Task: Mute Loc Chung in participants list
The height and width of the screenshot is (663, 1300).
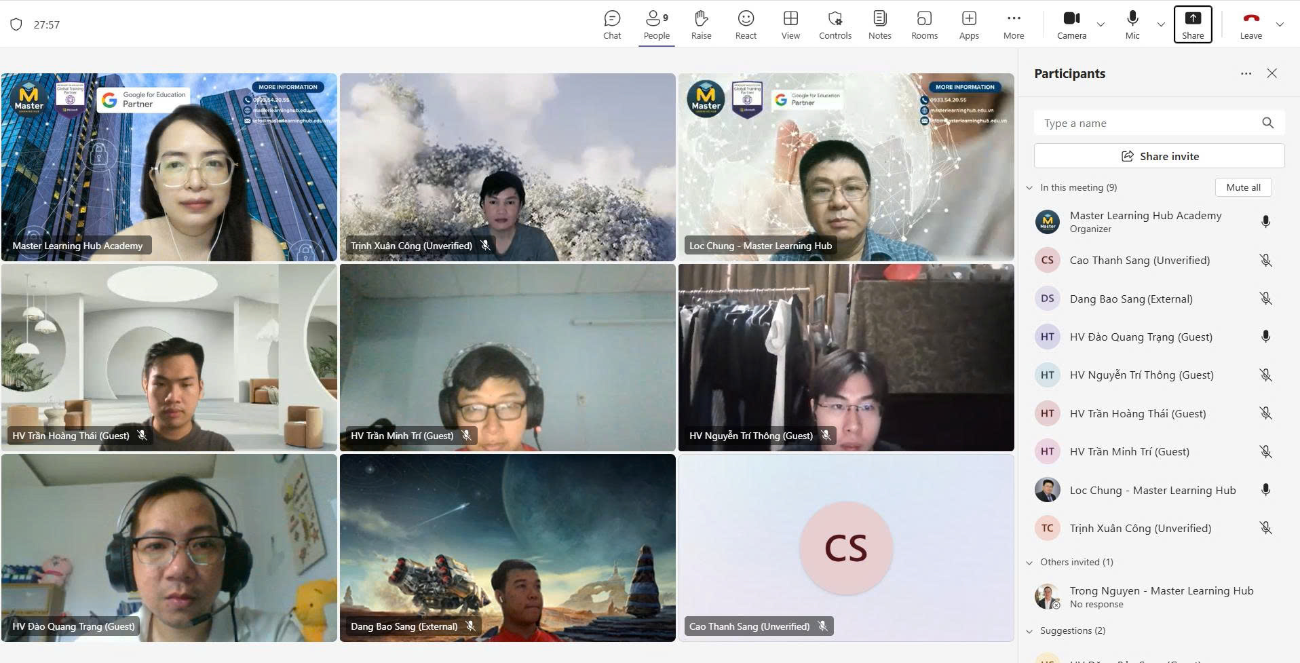Action: tap(1265, 490)
